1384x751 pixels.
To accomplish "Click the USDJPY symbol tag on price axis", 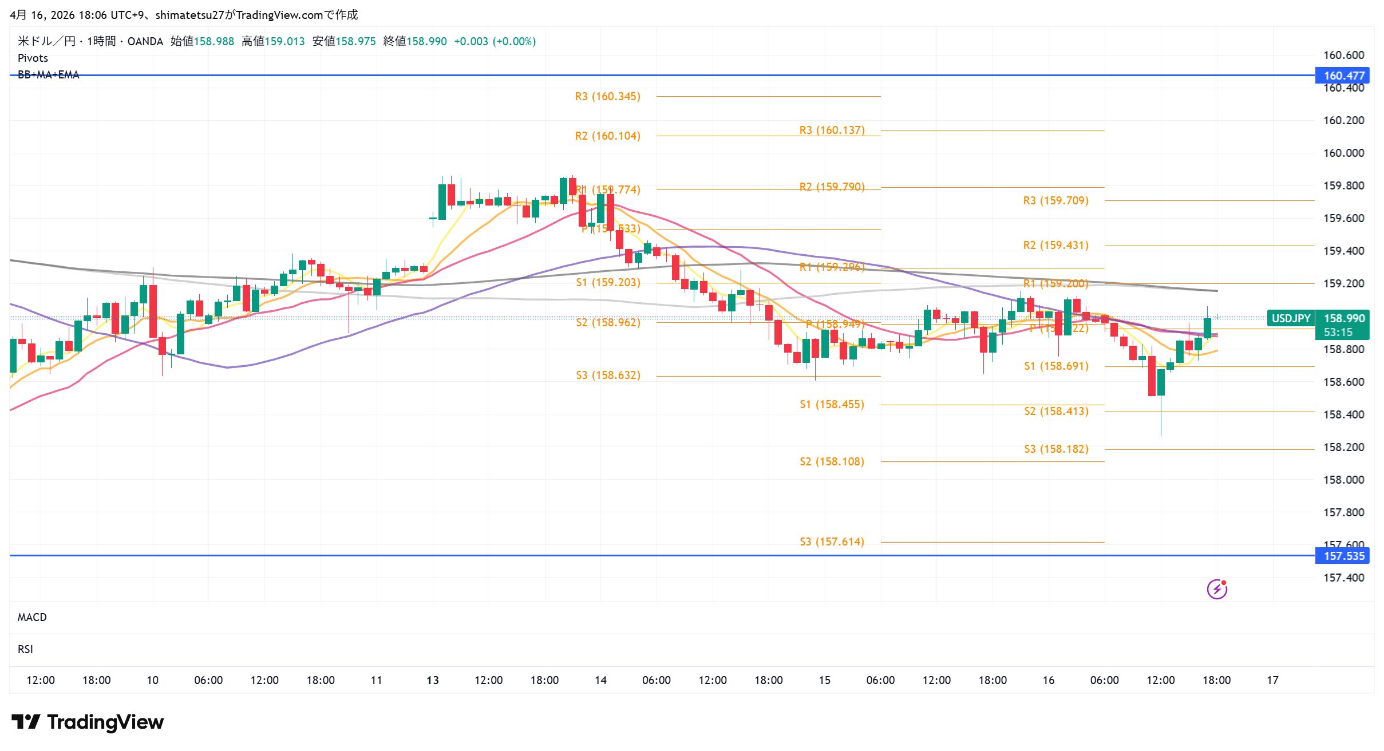I will (x=1291, y=318).
